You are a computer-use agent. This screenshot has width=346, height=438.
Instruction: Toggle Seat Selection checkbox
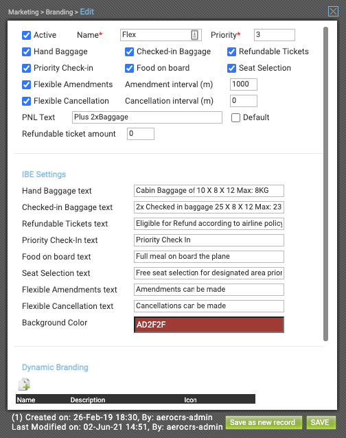click(x=231, y=68)
